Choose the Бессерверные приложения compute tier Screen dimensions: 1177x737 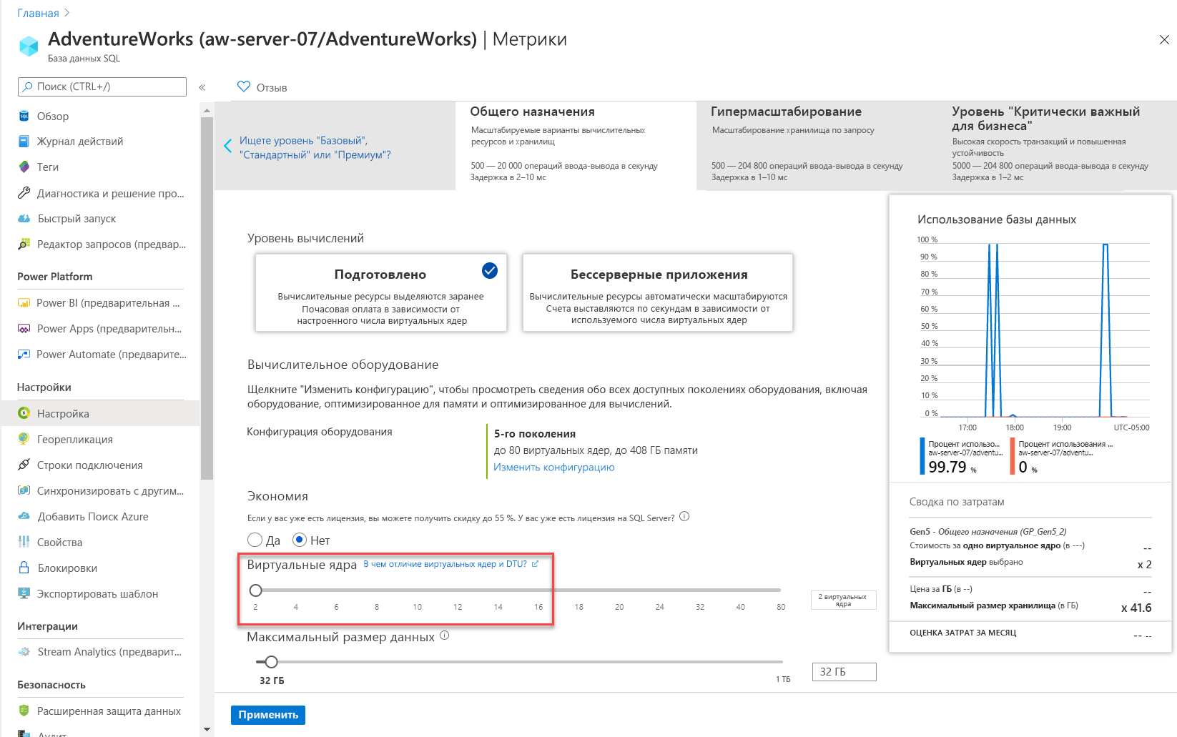coord(658,292)
